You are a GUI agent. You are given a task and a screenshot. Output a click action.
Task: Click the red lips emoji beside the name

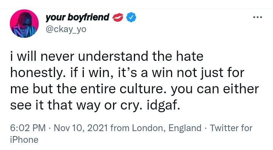pyautogui.click(x=118, y=17)
